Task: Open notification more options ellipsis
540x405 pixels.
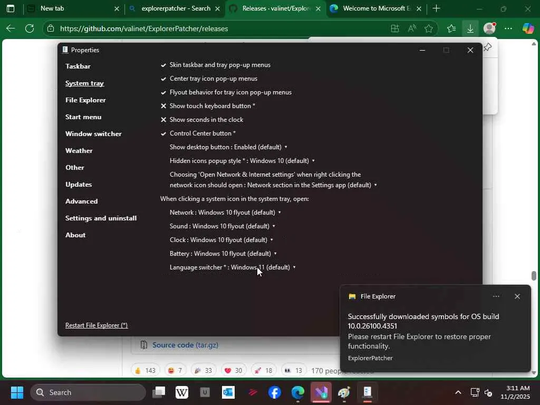Action: pyautogui.click(x=496, y=296)
